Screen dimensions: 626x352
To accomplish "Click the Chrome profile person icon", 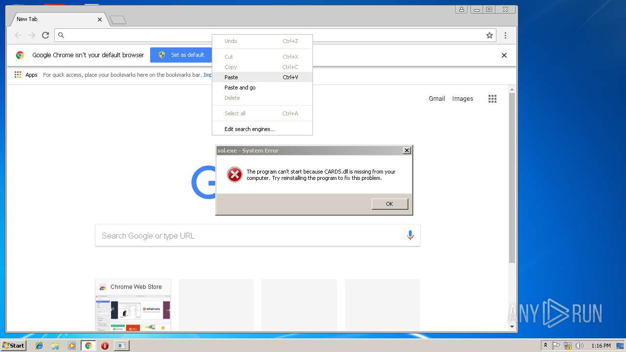I will tap(462, 9).
